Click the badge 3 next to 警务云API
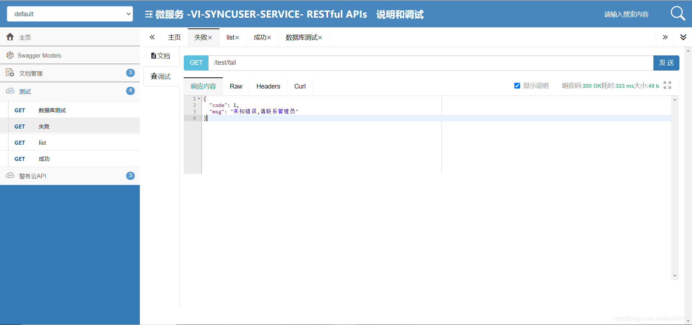The height and width of the screenshot is (325, 692). (130, 176)
